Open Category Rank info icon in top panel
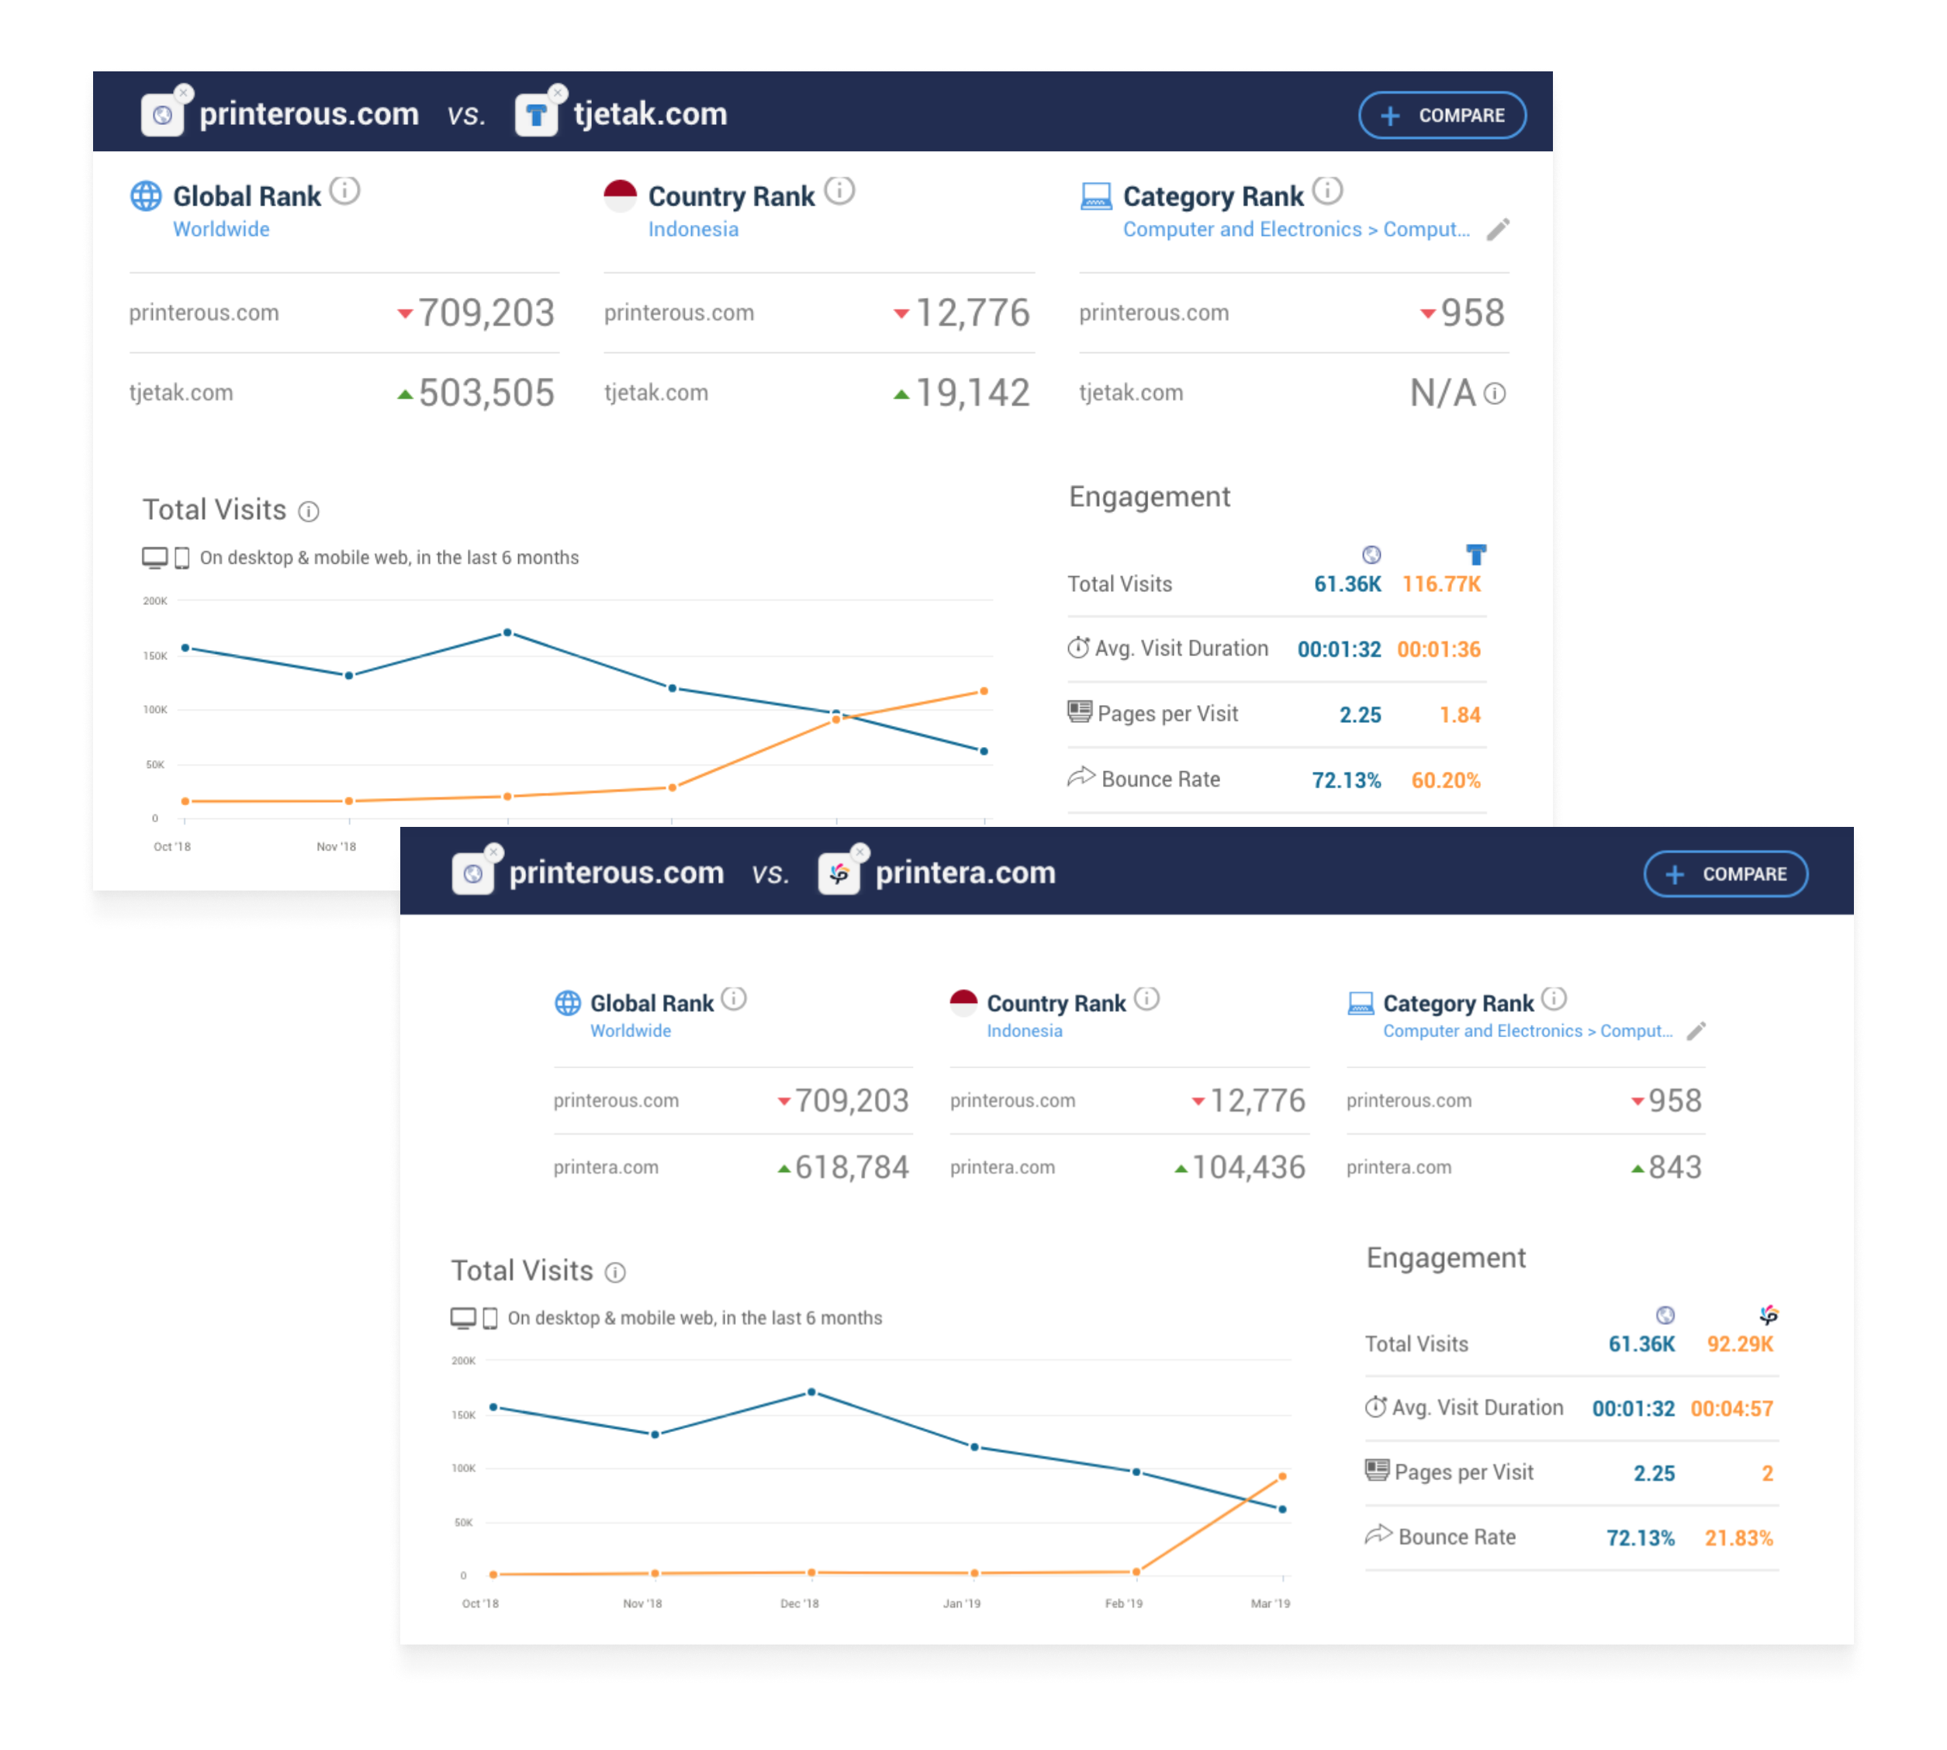 [1327, 192]
